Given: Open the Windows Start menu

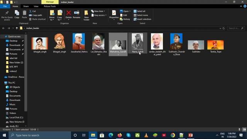Looking at the screenshot, I should [x=4, y=135].
